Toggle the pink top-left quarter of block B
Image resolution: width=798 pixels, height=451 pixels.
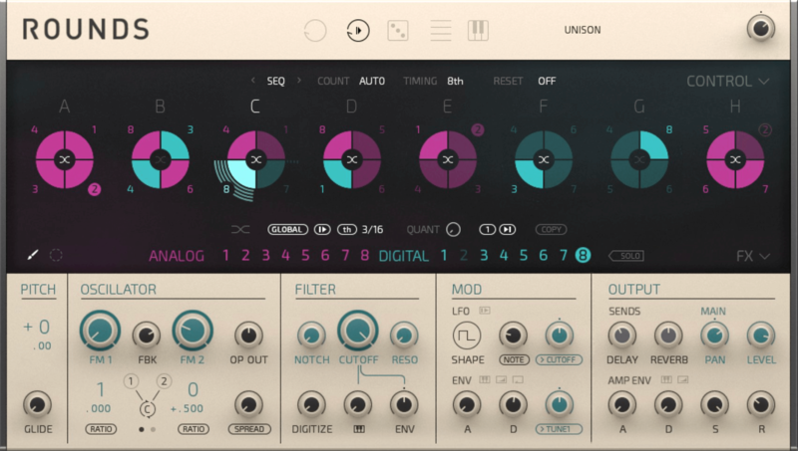click(x=146, y=145)
